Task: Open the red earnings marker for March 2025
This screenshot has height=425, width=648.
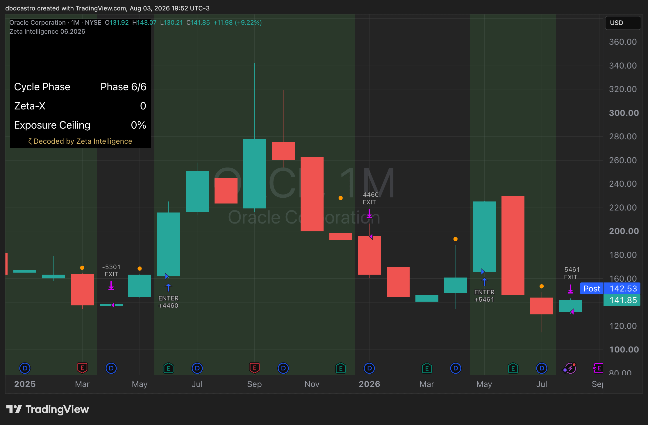Action: pos(82,368)
